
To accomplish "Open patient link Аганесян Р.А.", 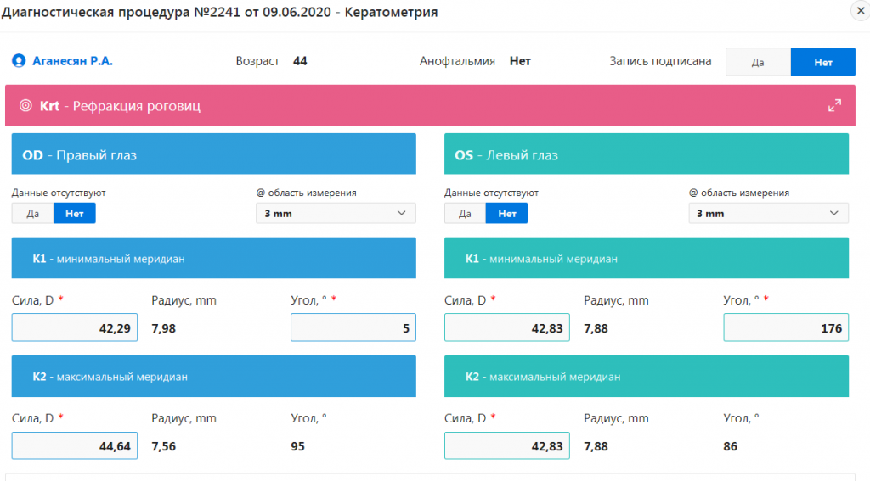I will [72, 61].
